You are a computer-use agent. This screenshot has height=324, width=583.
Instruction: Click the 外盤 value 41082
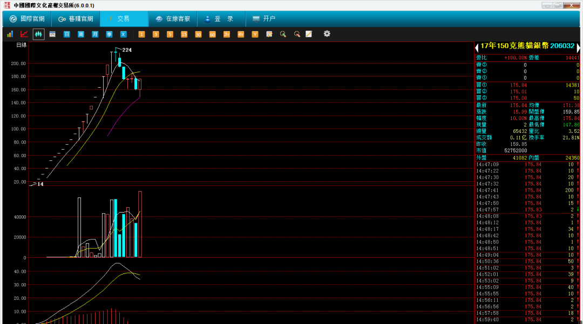click(x=520, y=158)
